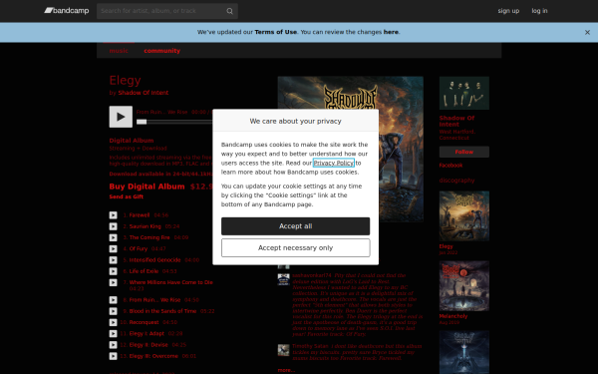Viewport: 598px width, 374px height.
Task: Play track 3 The Coming Fire
Action: [114, 237]
